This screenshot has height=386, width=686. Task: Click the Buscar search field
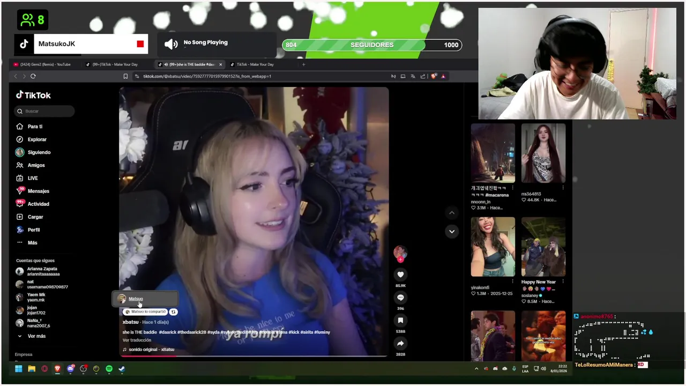[x=44, y=111]
